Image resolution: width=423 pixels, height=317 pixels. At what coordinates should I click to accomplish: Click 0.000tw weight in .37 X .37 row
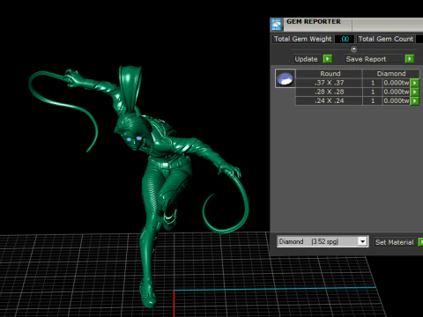[x=397, y=83]
